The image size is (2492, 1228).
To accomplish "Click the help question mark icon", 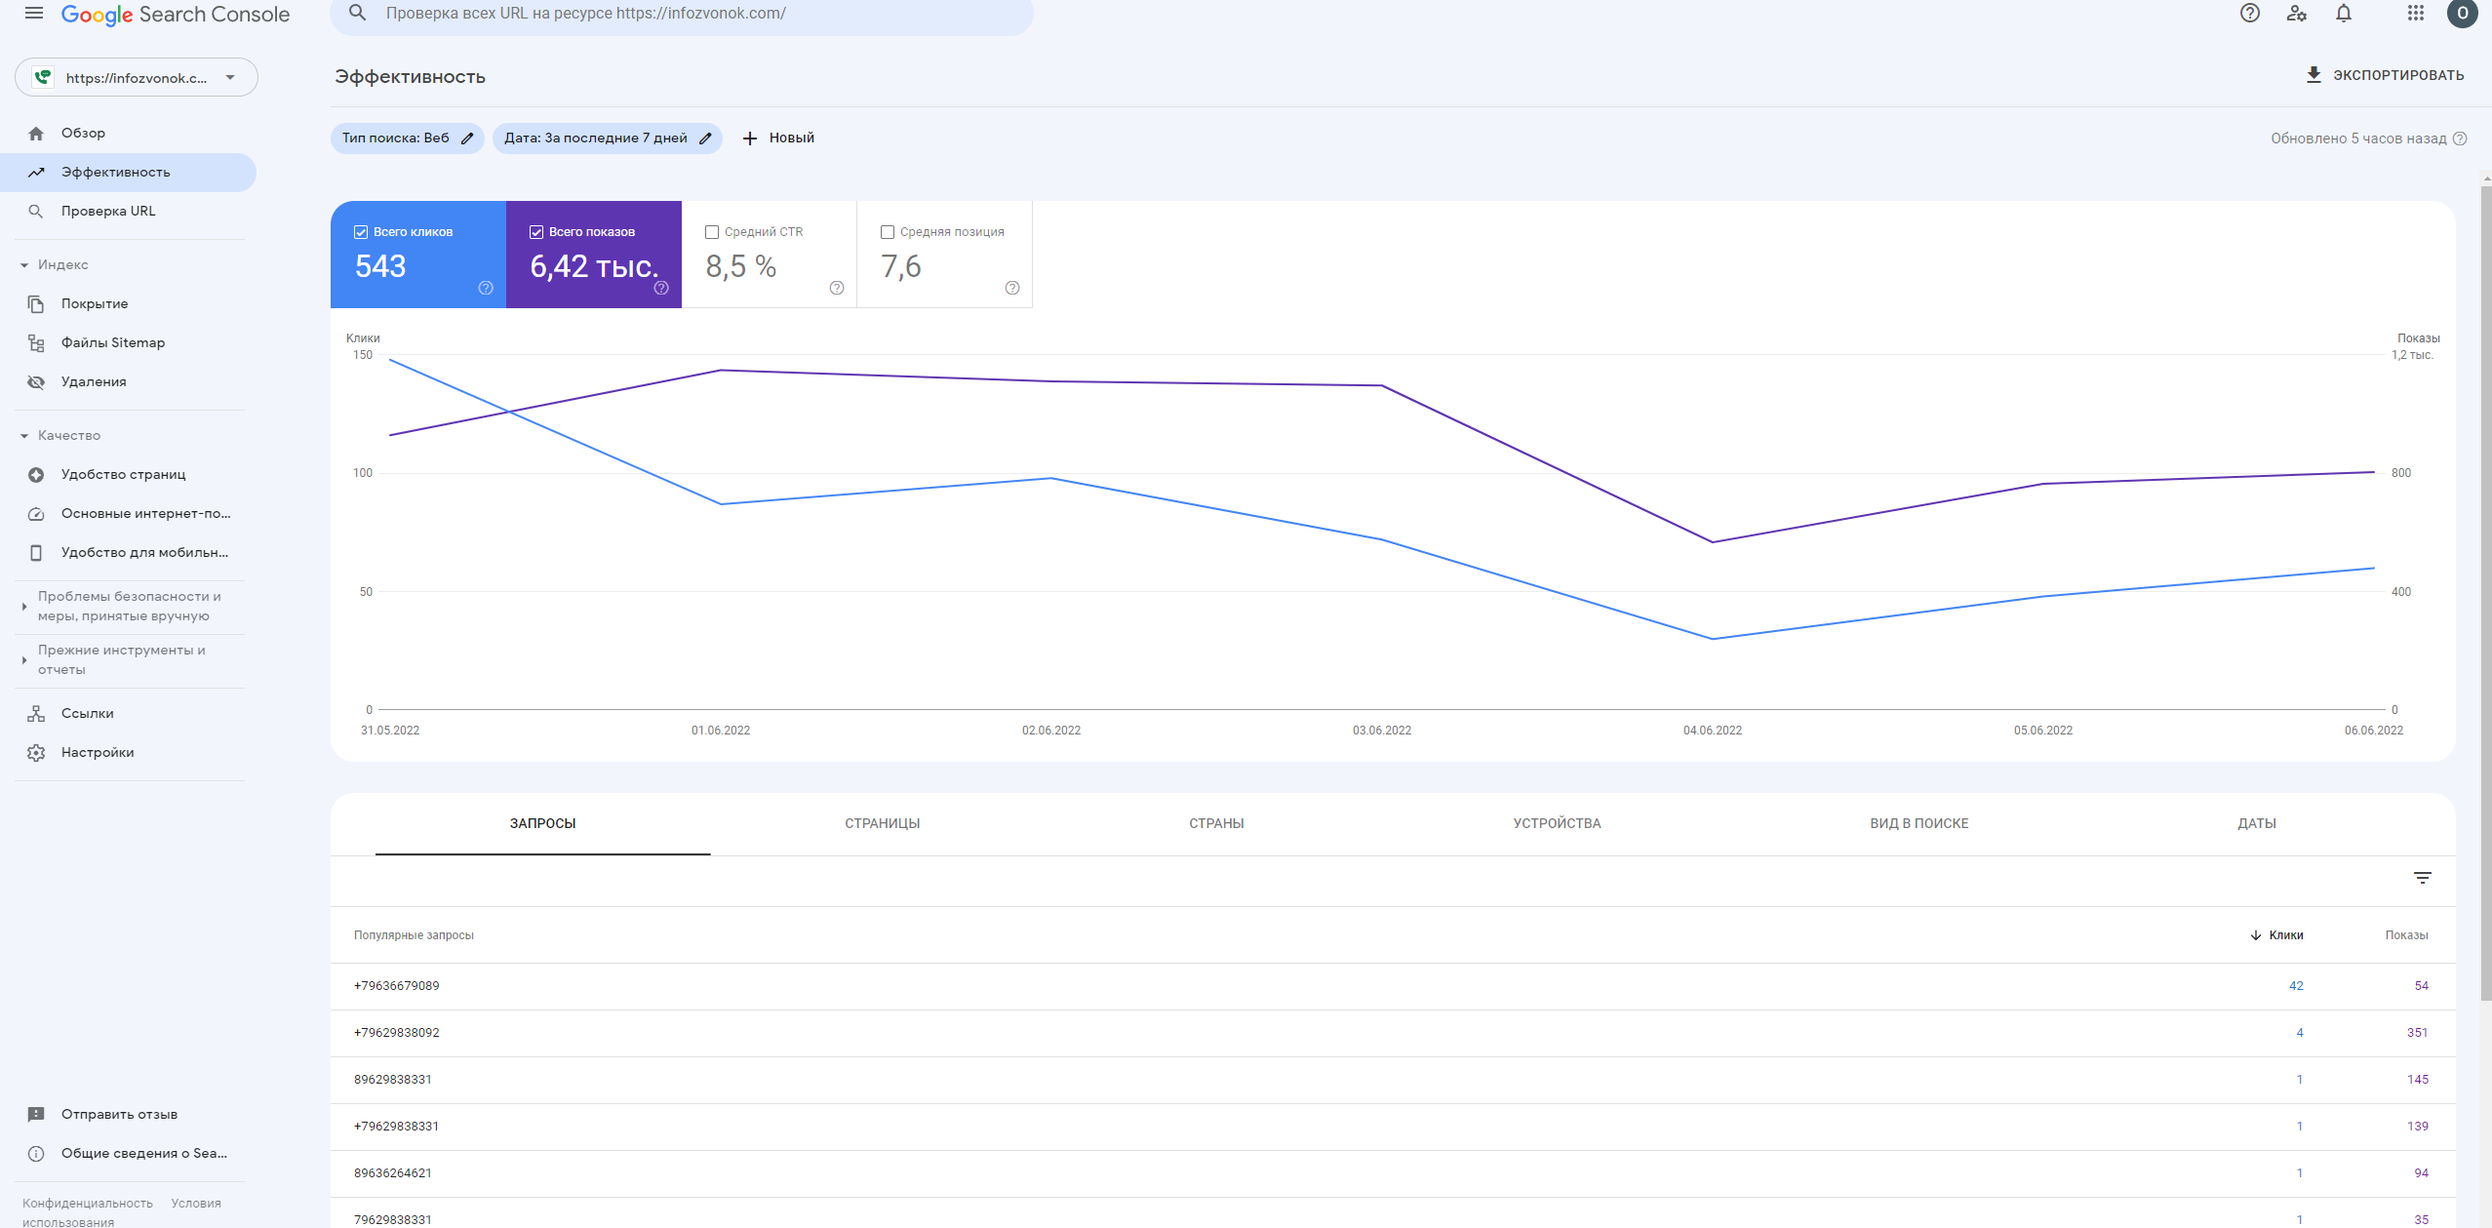I will [2249, 14].
